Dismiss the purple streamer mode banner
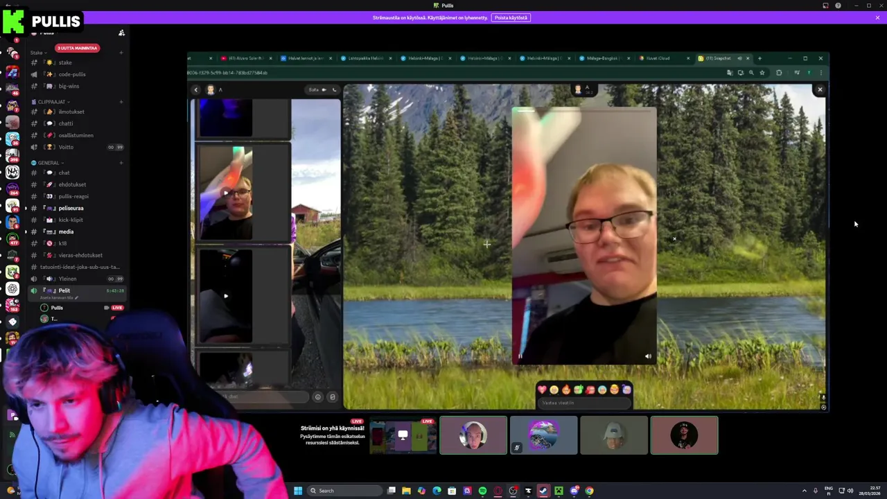The image size is (887, 499). pyautogui.click(x=877, y=17)
